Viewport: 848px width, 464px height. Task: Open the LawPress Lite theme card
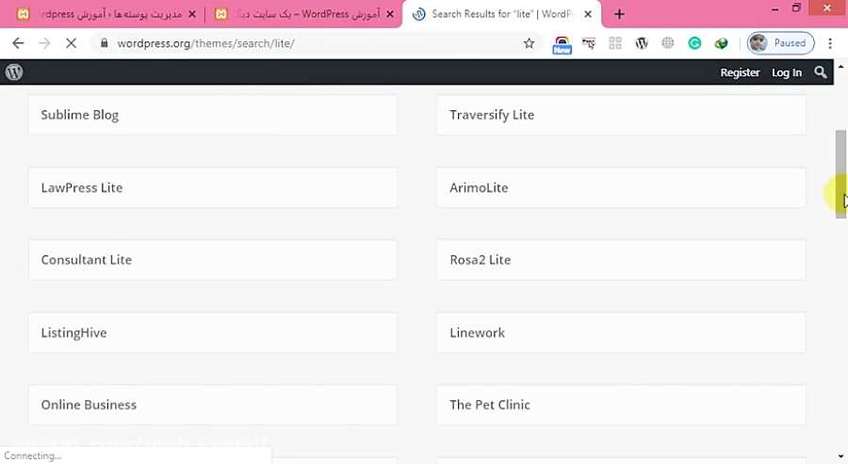click(x=213, y=187)
